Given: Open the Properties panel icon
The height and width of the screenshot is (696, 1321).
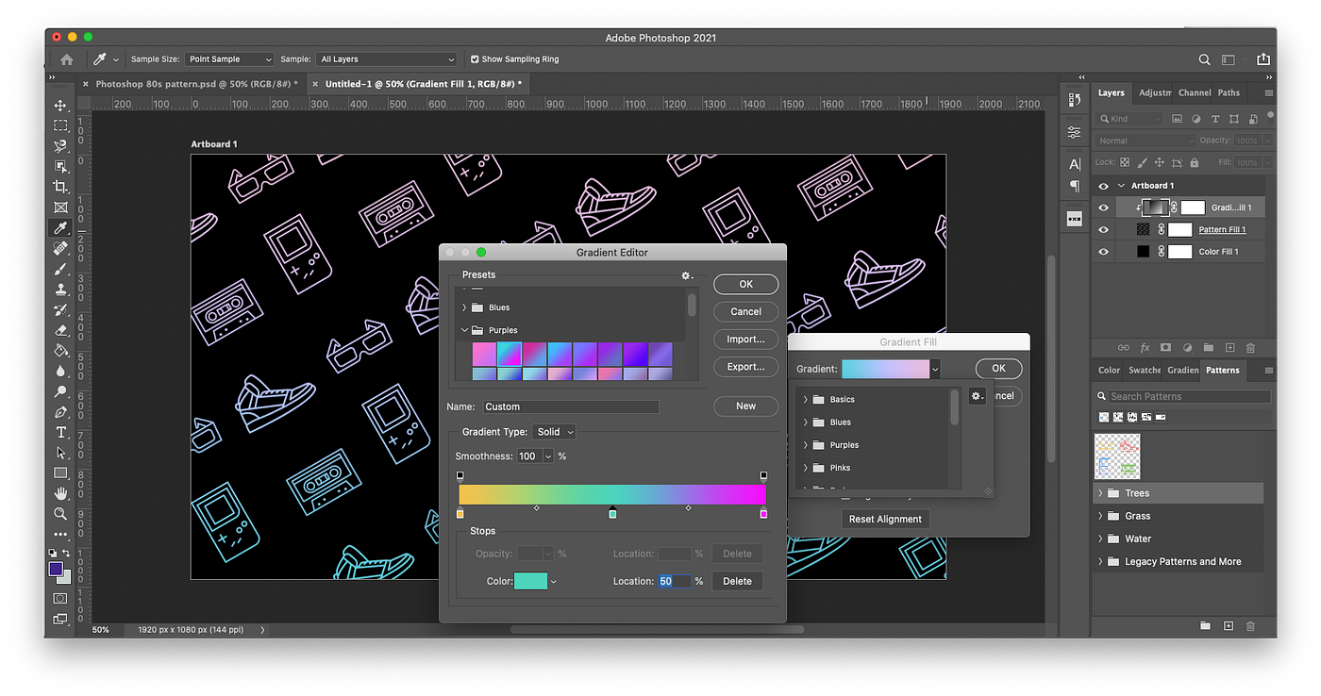Looking at the screenshot, I should coord(1075,133).
